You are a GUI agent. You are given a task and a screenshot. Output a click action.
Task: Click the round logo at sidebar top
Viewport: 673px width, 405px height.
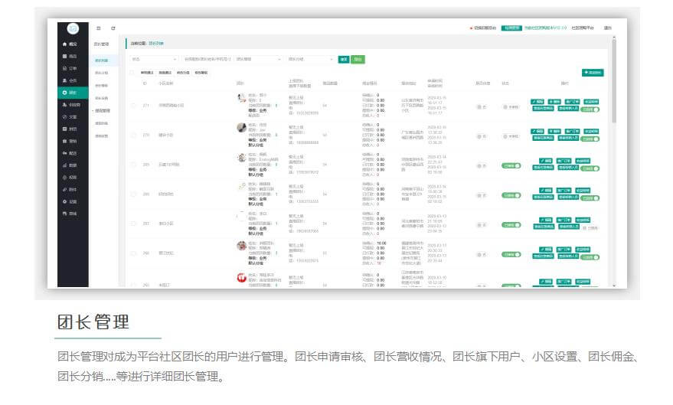click(72, 28)
